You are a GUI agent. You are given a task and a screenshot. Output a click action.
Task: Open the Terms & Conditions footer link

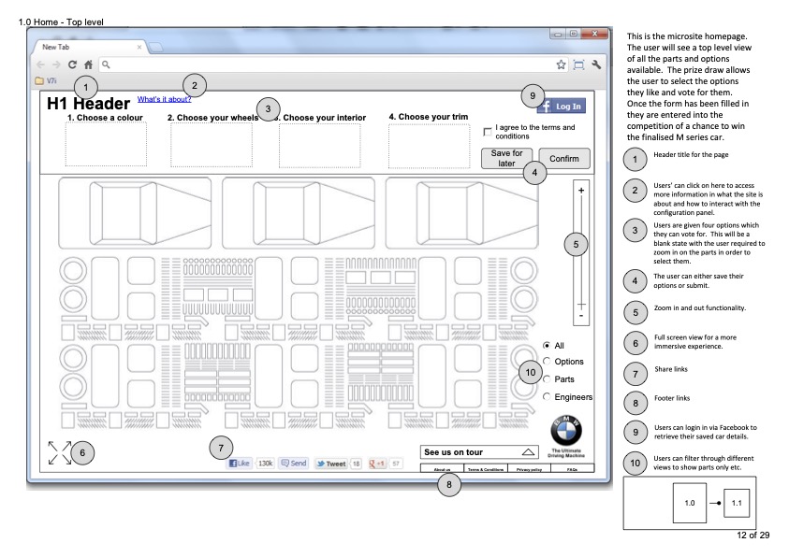tap(485, 469)
